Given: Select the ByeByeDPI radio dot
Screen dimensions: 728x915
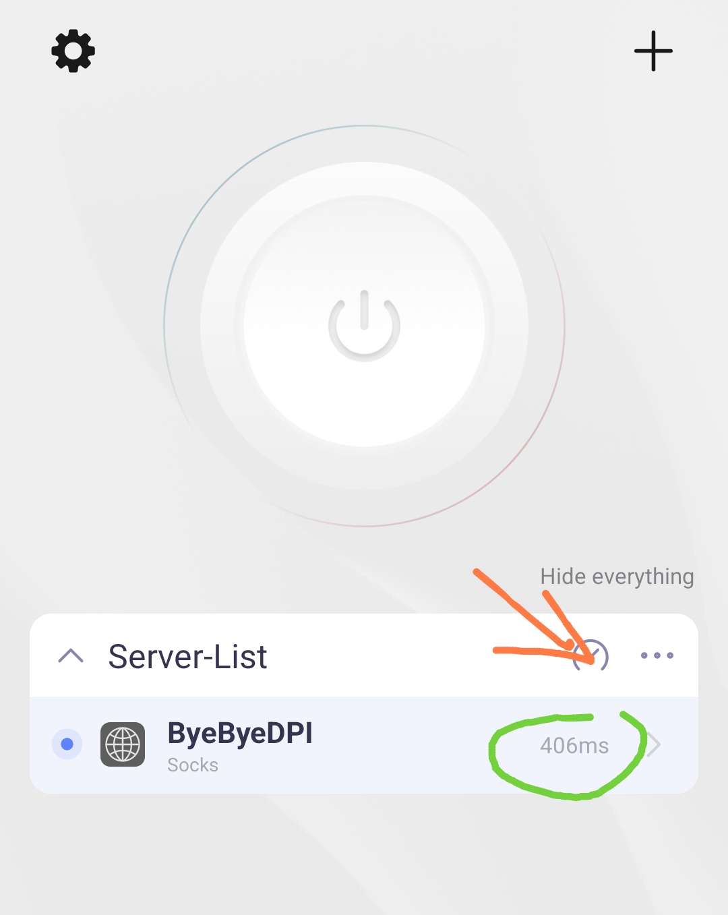Looking at the screenshot, I should (67, 744).
